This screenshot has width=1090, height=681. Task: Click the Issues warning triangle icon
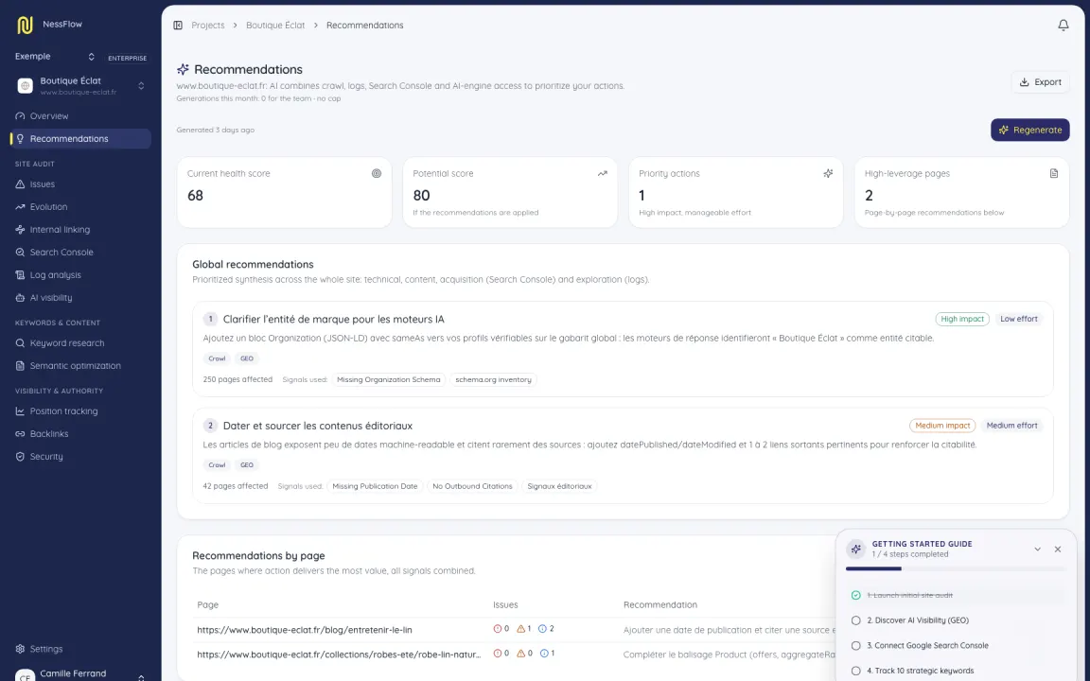(20, 184)
